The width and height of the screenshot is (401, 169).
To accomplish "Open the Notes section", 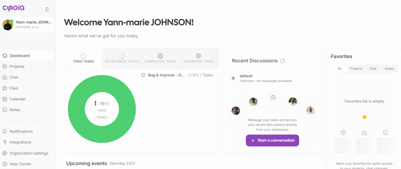I will tap(15, 110).
